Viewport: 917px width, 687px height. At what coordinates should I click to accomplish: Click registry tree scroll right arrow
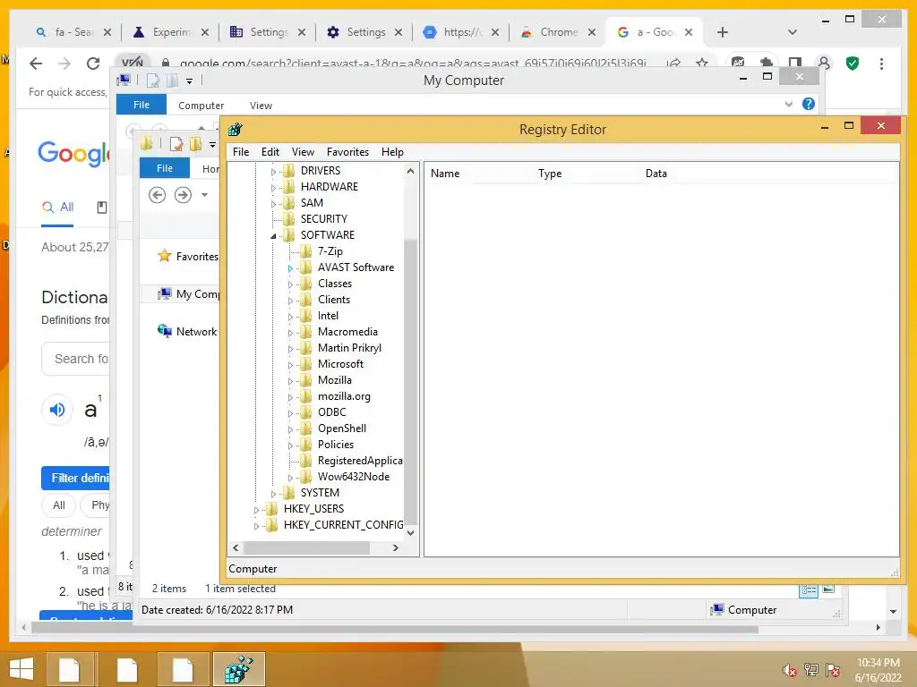pos(396,548)
